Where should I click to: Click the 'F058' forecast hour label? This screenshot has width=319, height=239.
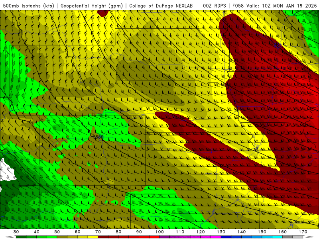[238, 6]
